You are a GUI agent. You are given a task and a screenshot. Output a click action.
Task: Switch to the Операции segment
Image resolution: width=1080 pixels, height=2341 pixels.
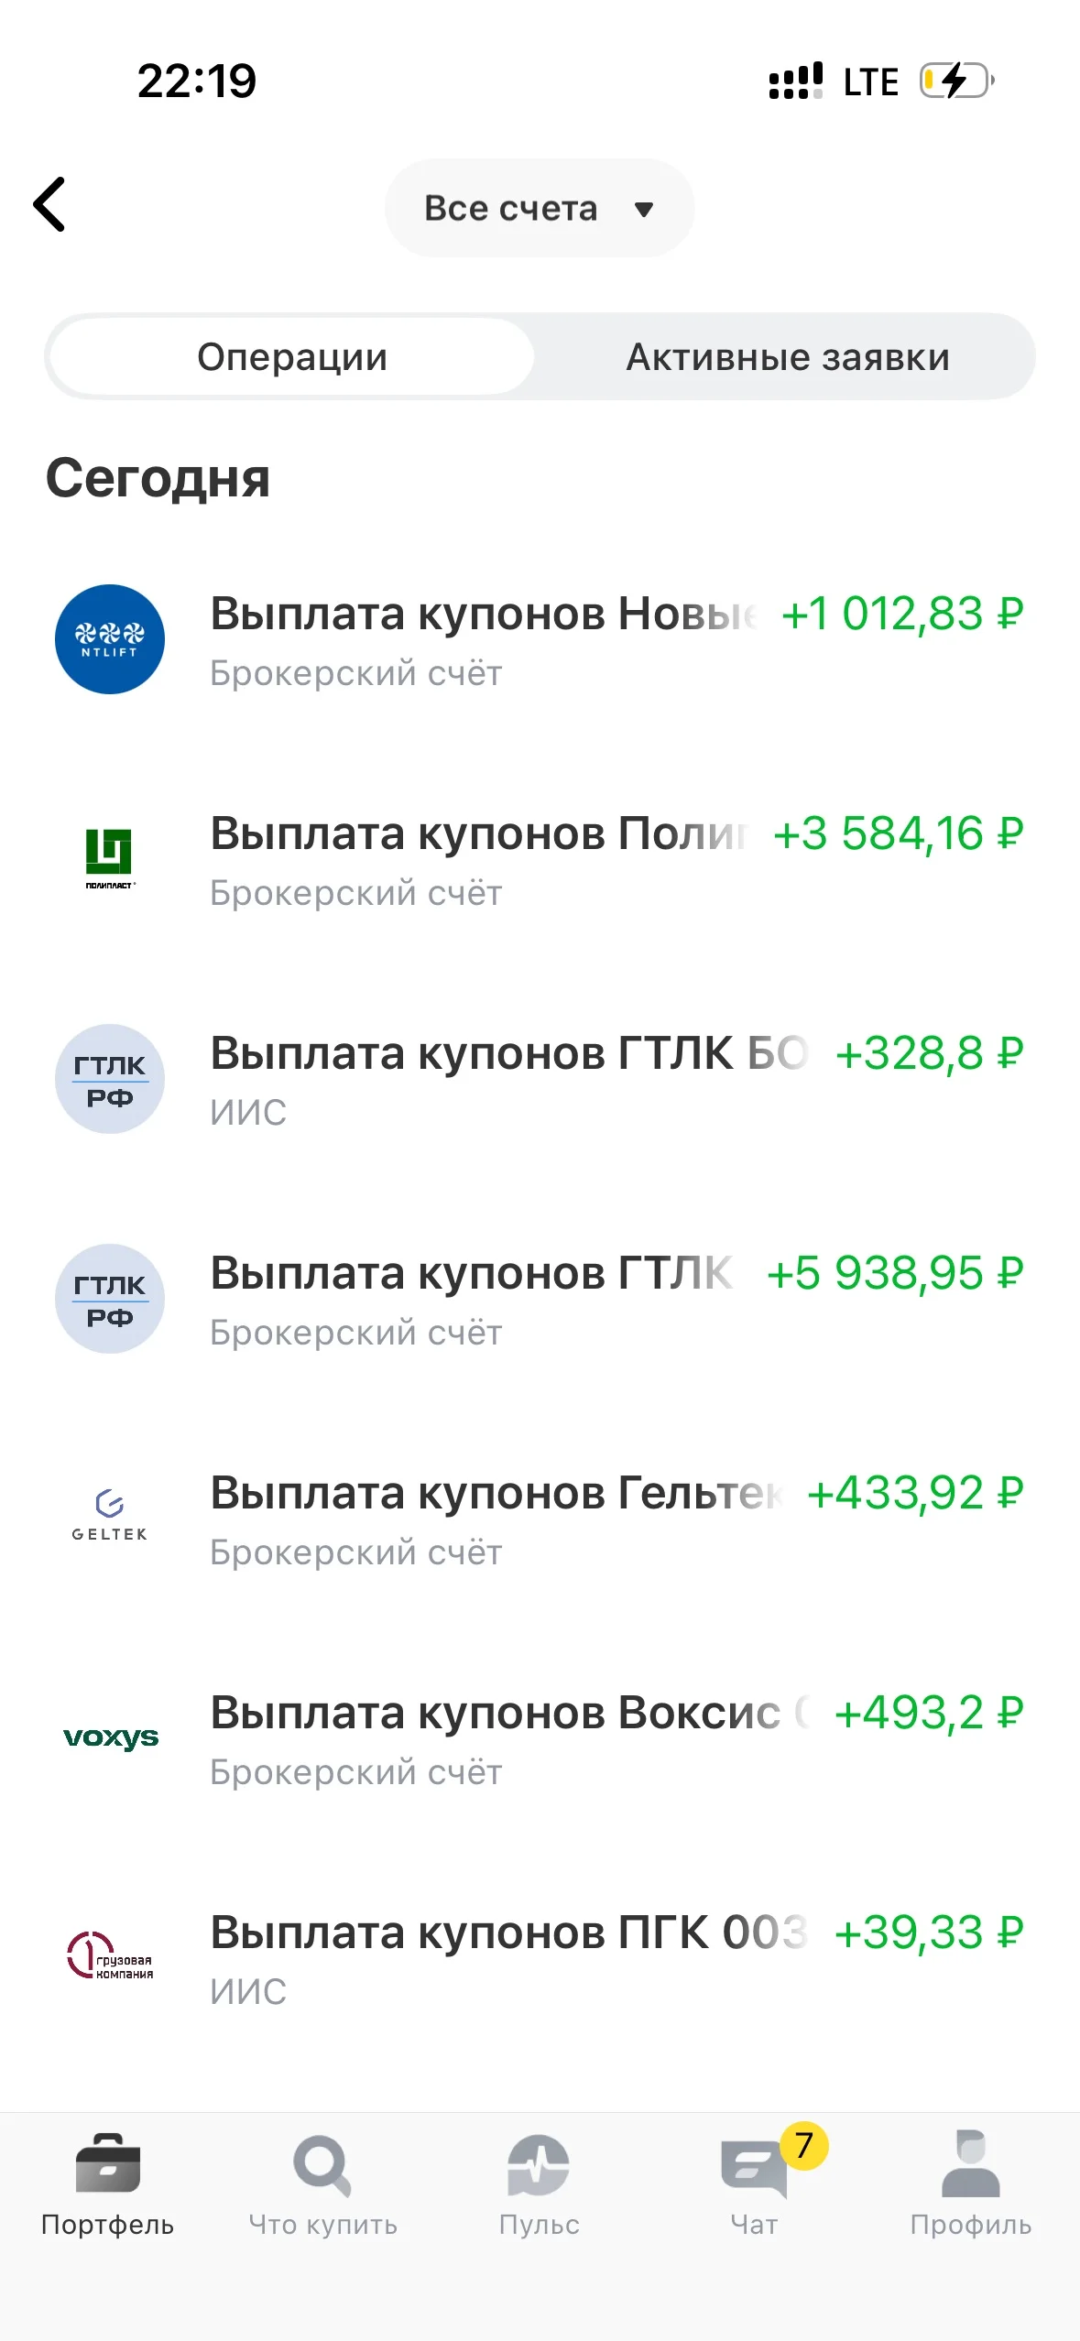[x=292, y=356]
